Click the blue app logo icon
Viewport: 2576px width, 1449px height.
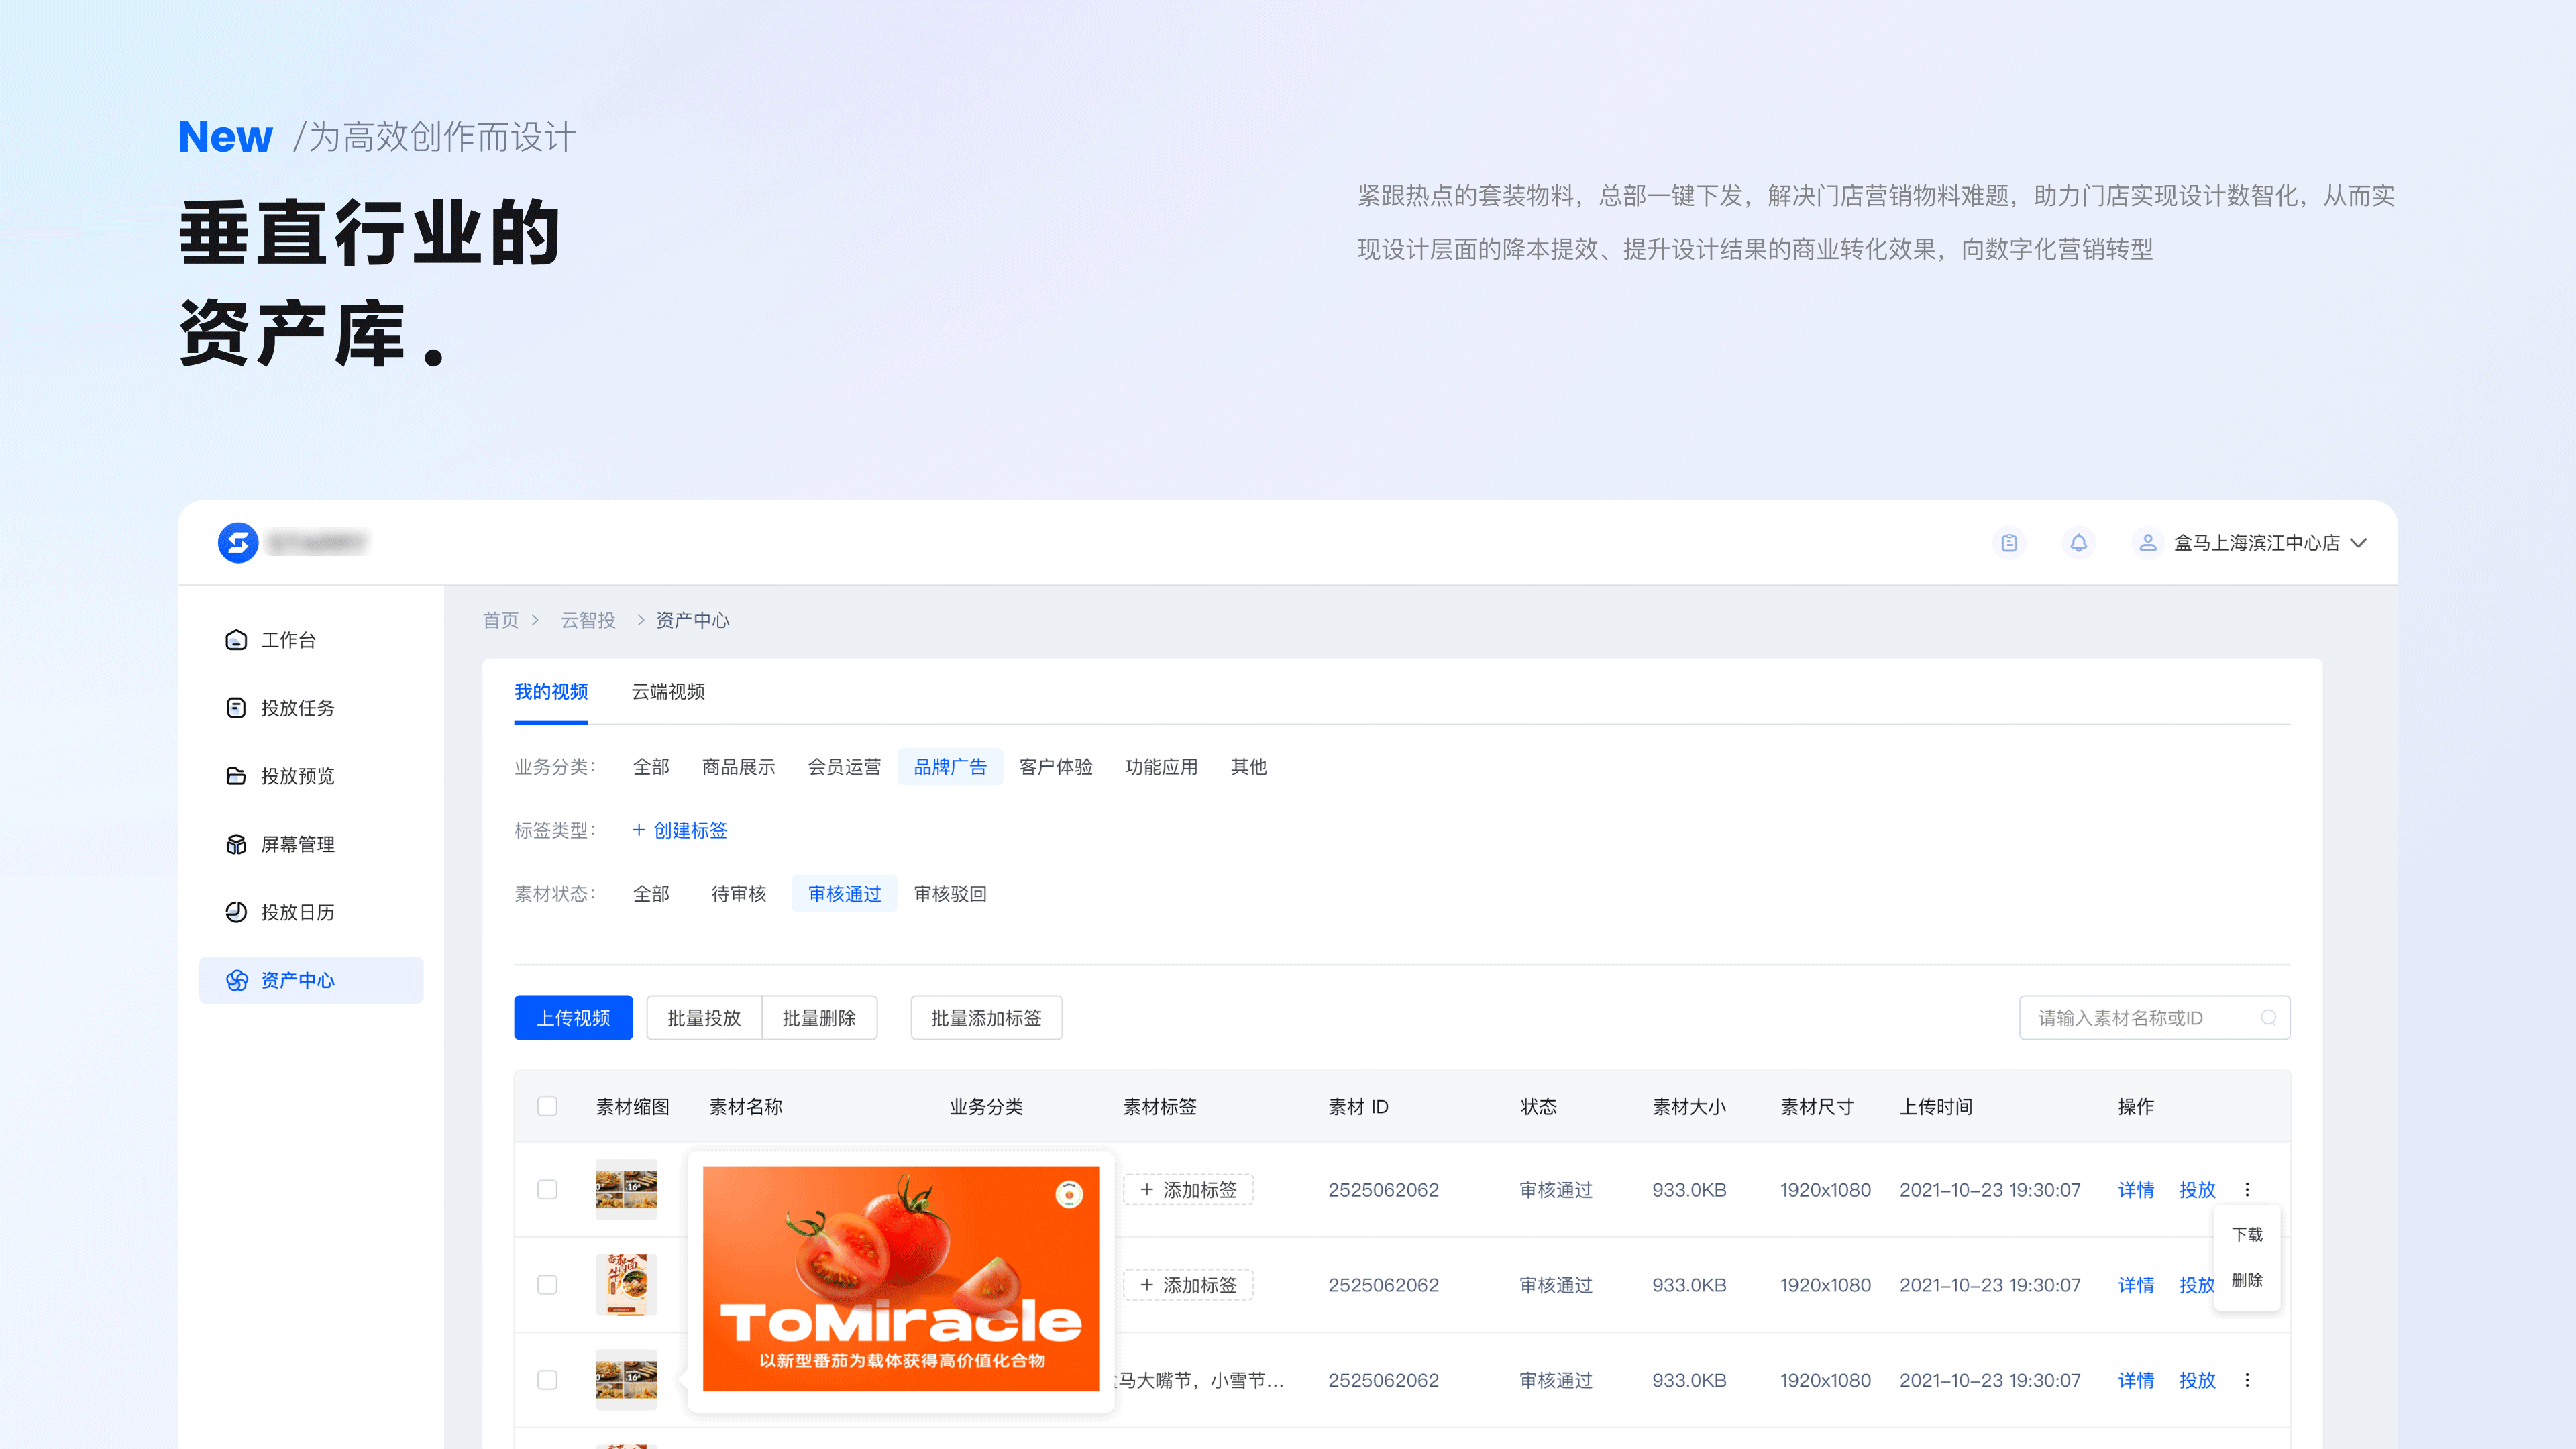point(238,543)
